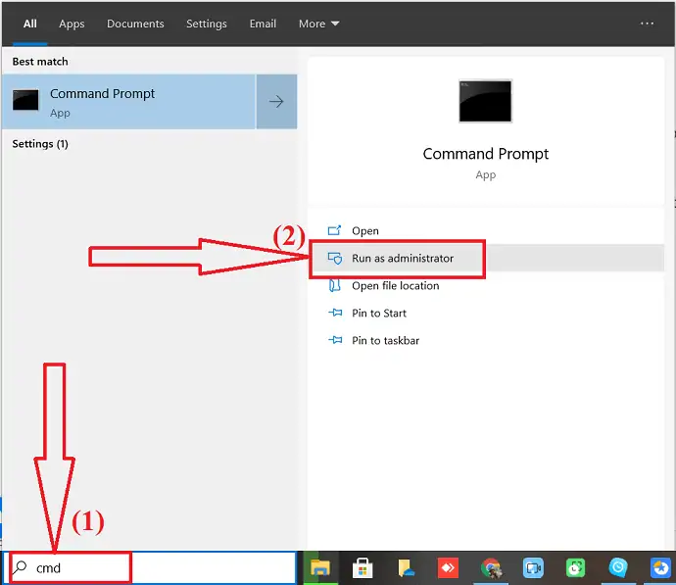Click the Open file location folder icon
This screenshot has width=676, height=585.
pyautogui.click(x=334, y=285)
